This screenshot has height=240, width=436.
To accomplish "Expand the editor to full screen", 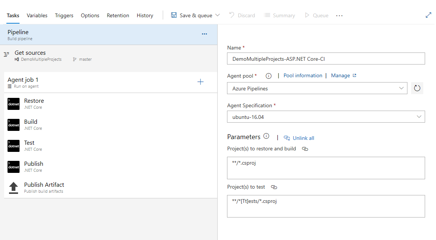I will coord(428,15).
